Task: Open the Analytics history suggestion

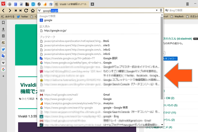Action: pyautogui.click(x=99, y=103)
